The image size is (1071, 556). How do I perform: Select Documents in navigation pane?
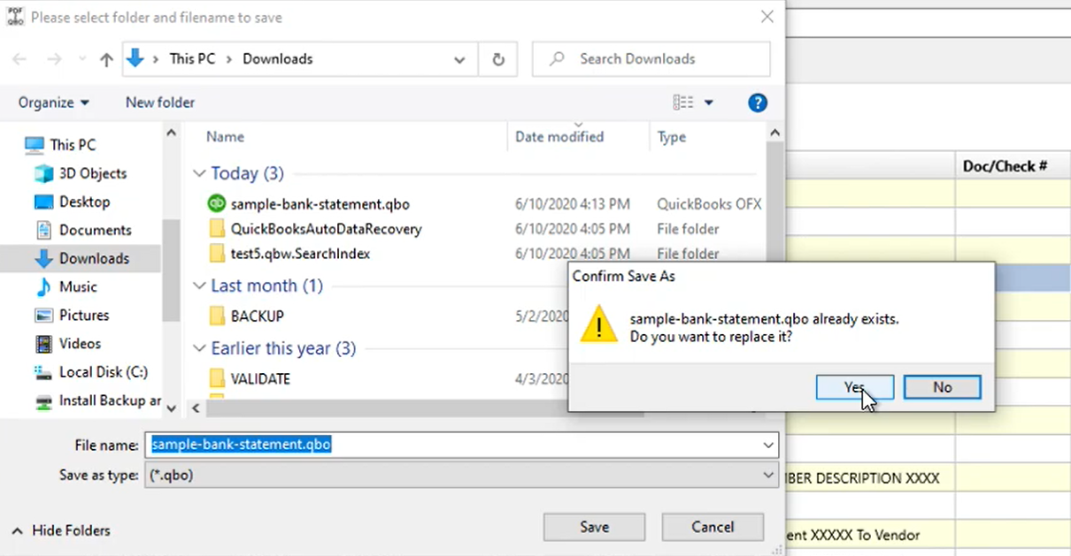pyautogui.click(x=95, y=230)
